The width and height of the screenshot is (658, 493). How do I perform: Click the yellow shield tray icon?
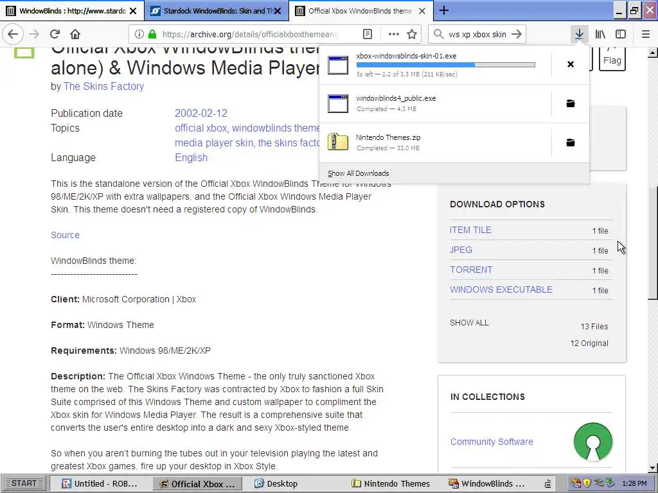point(587,483)
